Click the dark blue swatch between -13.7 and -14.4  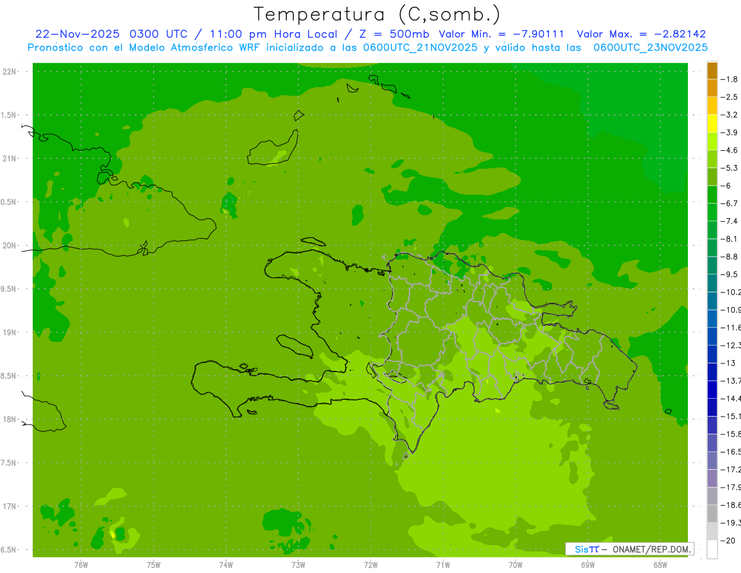[712, 389]
